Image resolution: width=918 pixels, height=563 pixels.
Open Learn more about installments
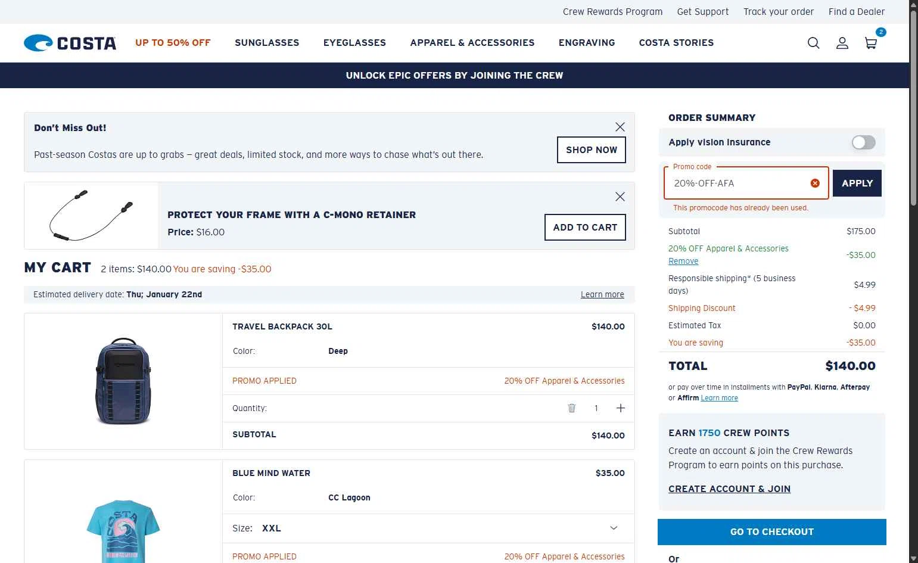tap(719, 398)
